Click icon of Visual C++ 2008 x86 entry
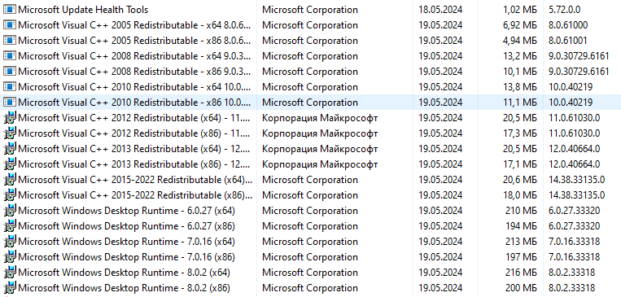 [10, 72]
